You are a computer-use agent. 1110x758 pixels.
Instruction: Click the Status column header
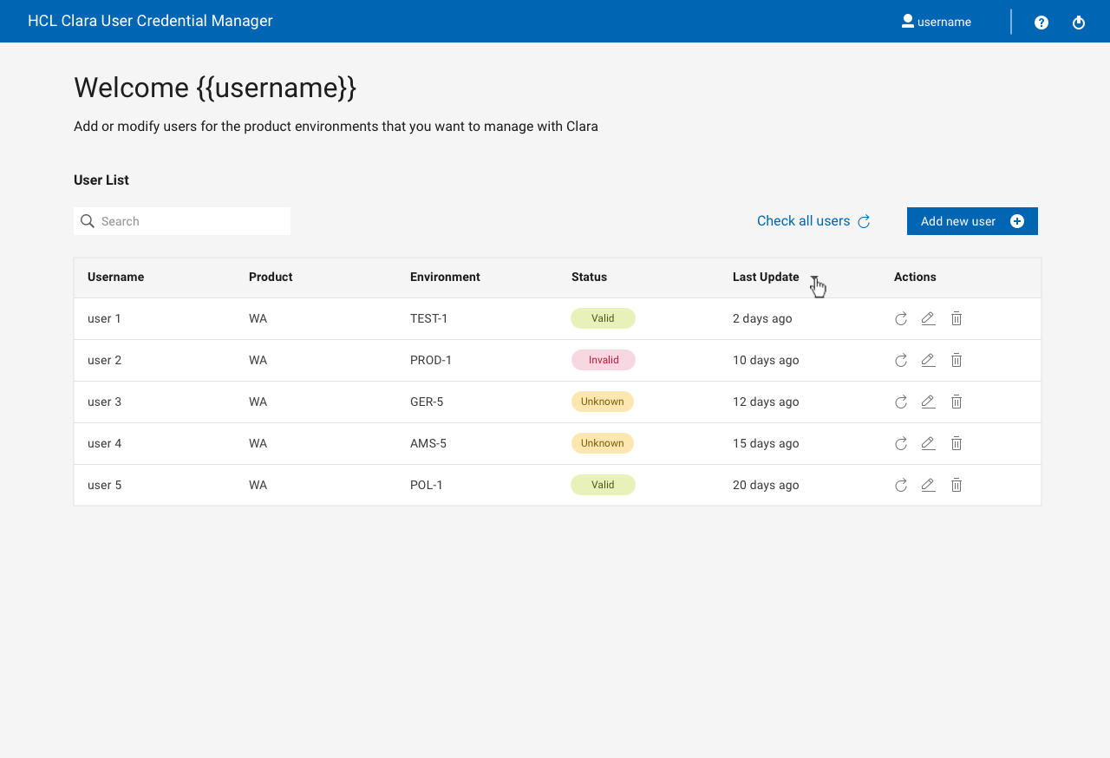coord(589,277)
